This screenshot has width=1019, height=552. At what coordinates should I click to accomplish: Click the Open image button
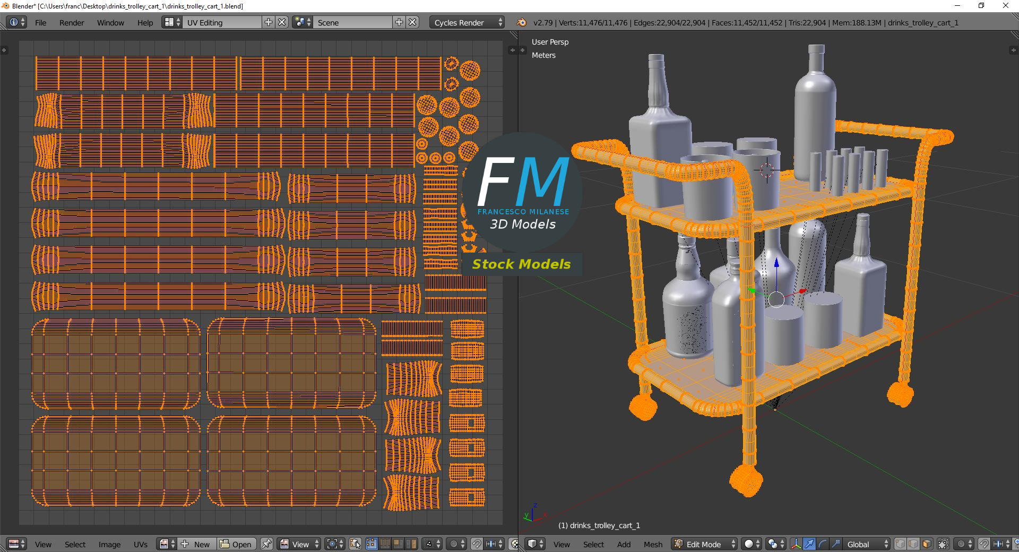pos(237,544)
